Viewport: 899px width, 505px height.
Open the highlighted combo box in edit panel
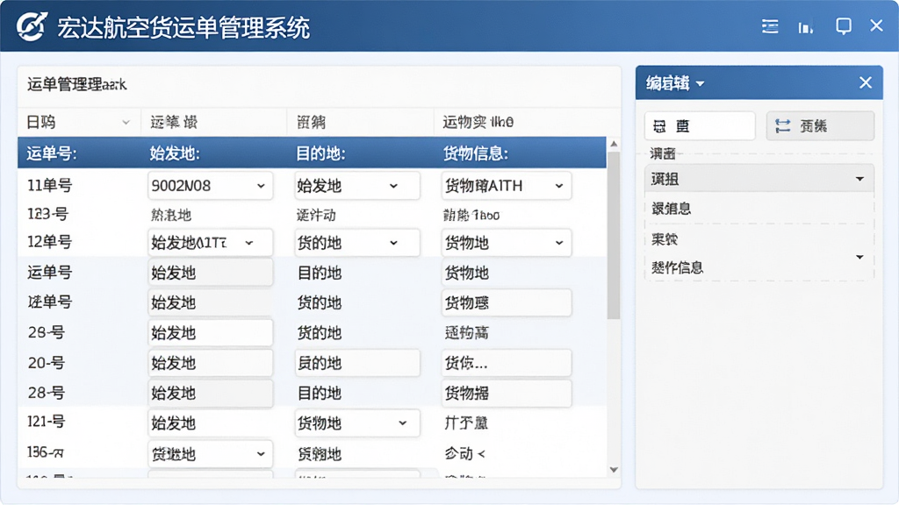pos(759,179)
